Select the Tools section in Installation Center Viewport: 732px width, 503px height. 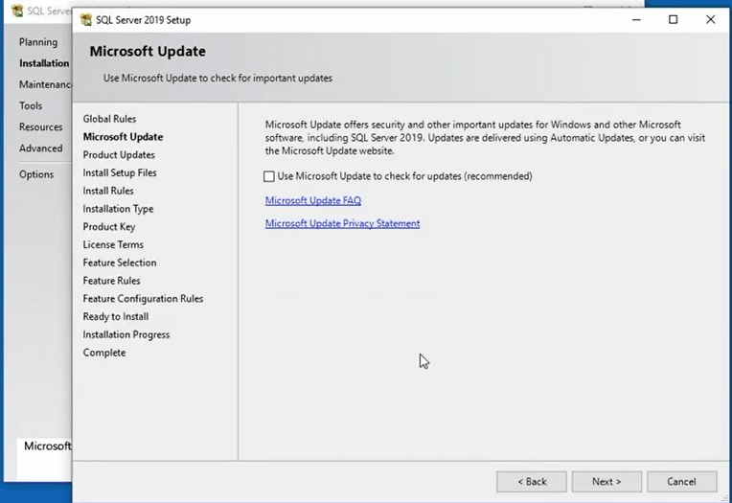[31, 106]
